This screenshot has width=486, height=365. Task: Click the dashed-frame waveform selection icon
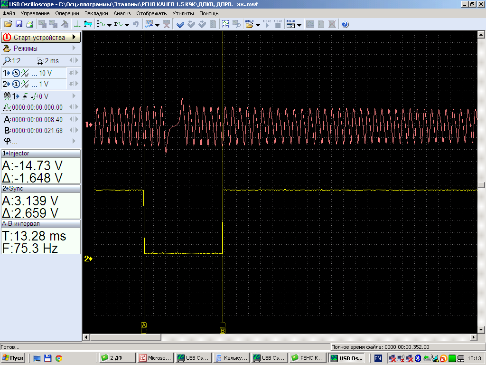pyautogui.click(x=225, y=24)
